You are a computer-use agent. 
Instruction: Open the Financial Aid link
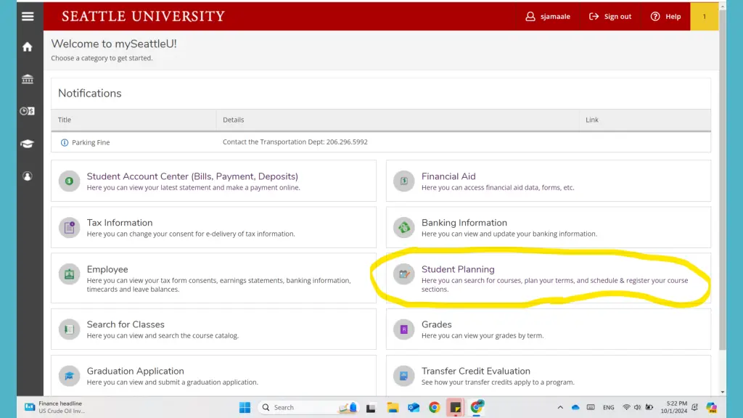coord(448,176)
